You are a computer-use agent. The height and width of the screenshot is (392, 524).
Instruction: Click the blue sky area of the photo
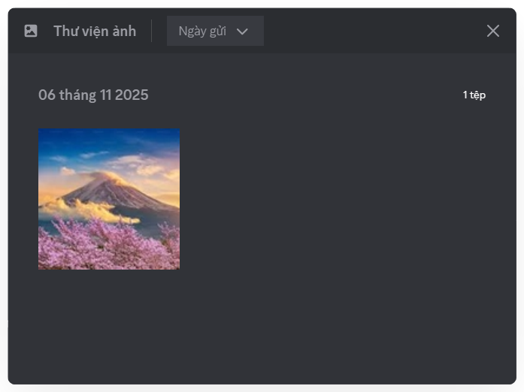tap(109, 140)
